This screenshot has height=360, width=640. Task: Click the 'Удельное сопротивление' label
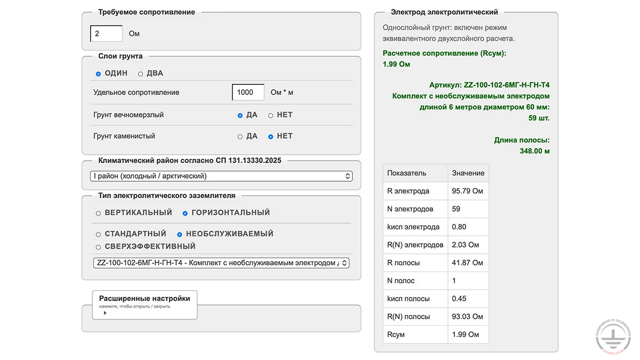(x=136, y=92)
